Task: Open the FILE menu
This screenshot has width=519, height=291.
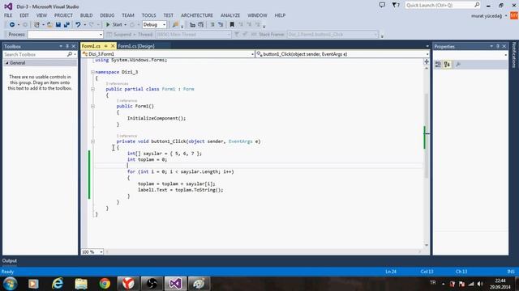Action: [8, 15]
